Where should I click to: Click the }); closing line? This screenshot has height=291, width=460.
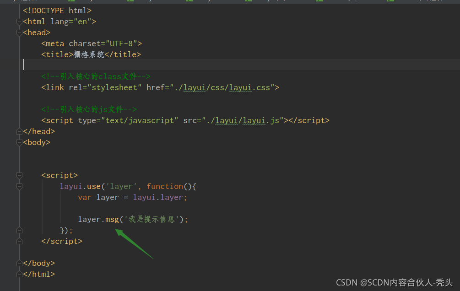pos(66,230)
